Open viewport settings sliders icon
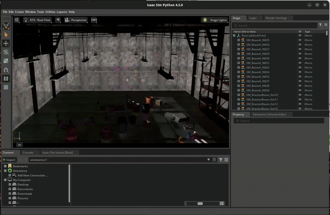The height and width of the screenshot is (215, 330). click(17, 20)
